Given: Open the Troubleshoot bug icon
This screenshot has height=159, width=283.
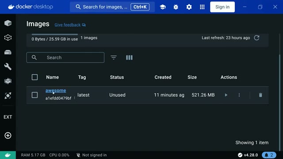Looking at the screenshot, I should click(x=176, y=7).
